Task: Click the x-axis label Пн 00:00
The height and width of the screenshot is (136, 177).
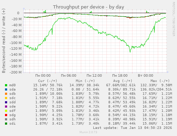Action: pos(43,76)
